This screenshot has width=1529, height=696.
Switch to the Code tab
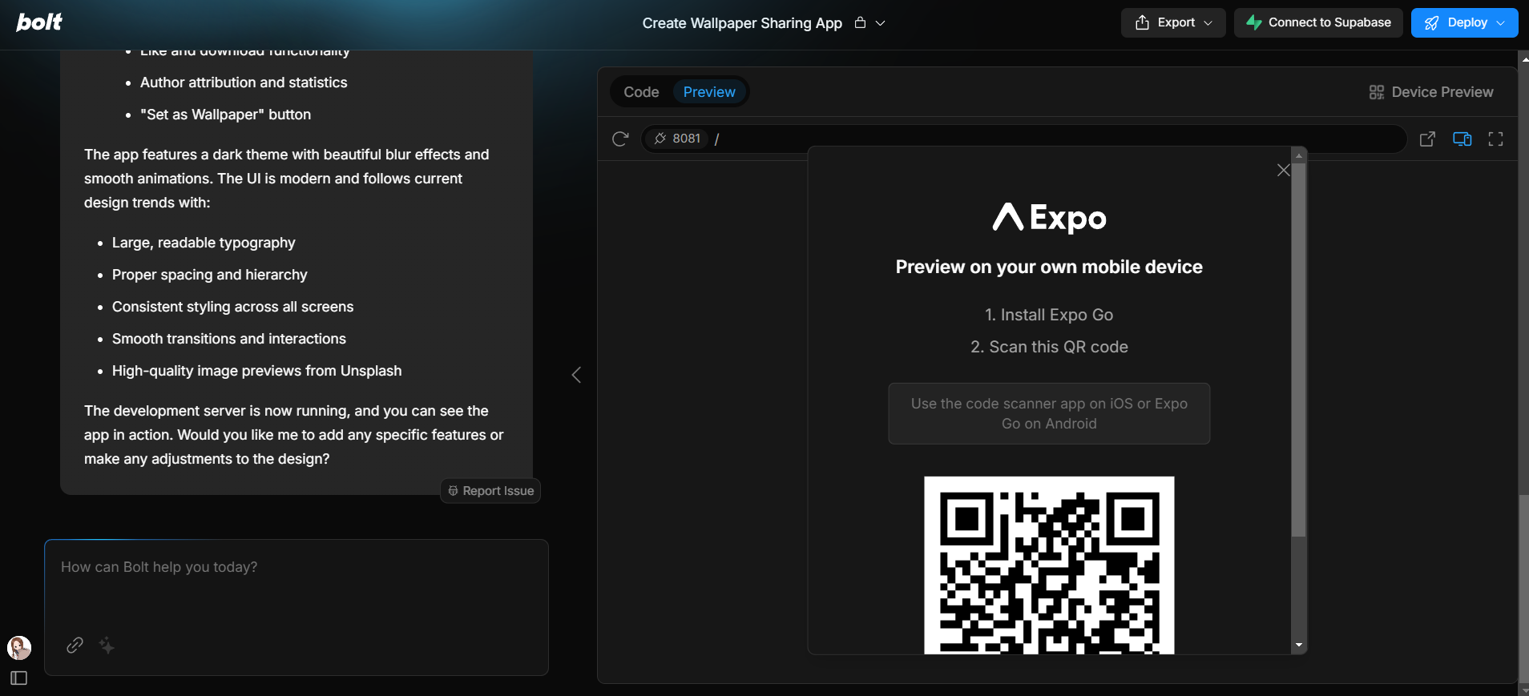641,92
